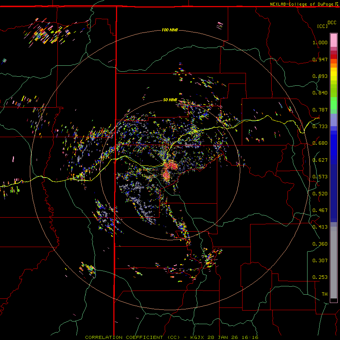This screenshot has height=340, width=340.
Task: Select the 0.840 scale value
Action: point(320,93)
